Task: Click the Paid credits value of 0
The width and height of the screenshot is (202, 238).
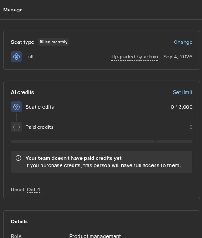Action: click(191, 127)
